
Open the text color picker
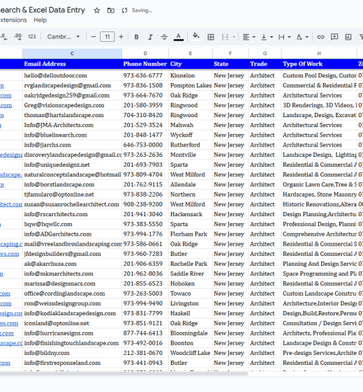point(179,37)
